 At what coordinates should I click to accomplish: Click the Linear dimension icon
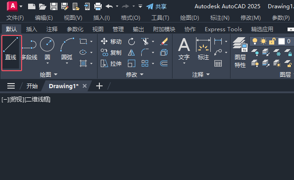218,41
